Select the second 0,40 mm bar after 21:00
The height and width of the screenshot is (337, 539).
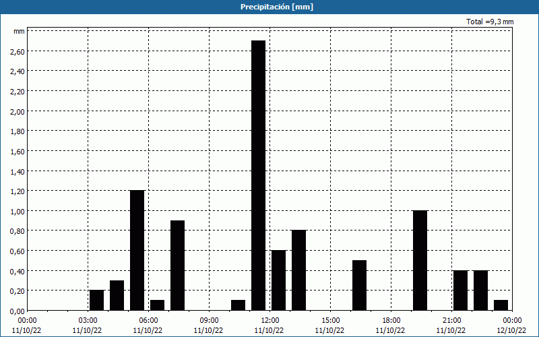pos(480,290)
